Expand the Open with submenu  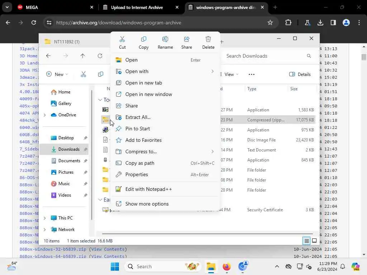tap(165, 71)
